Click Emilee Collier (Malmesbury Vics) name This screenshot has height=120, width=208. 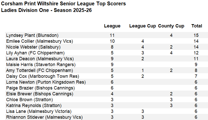[x=40, y=41]
